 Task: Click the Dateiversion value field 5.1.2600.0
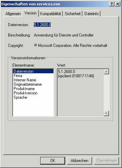pyautogui.click(x=42, y=25)
